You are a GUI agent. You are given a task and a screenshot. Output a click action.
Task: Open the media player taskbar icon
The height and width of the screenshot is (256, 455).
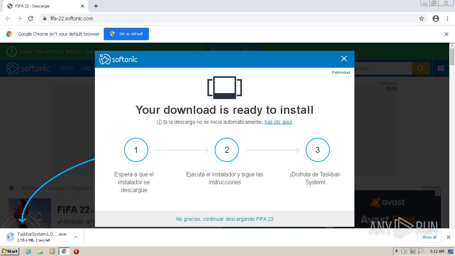[x=52, y=251]
